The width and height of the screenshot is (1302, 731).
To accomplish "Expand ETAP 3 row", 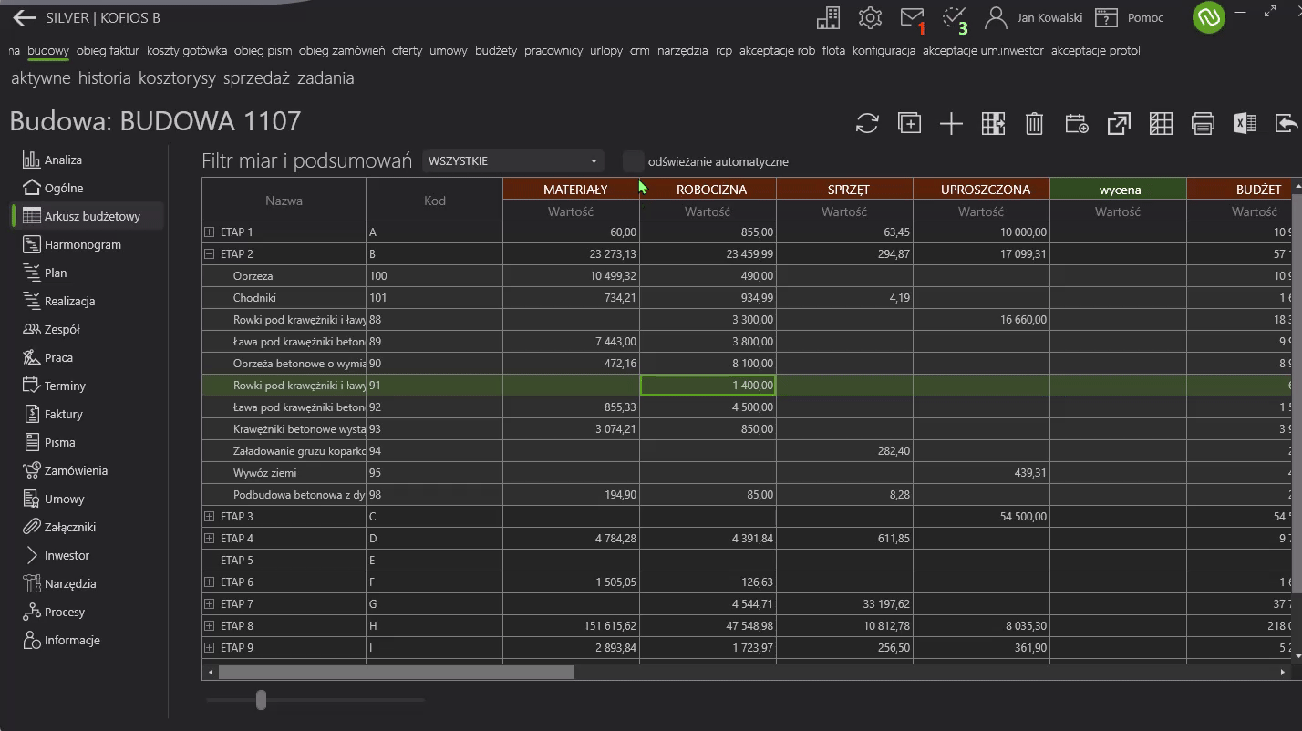I will pos(209,517).
